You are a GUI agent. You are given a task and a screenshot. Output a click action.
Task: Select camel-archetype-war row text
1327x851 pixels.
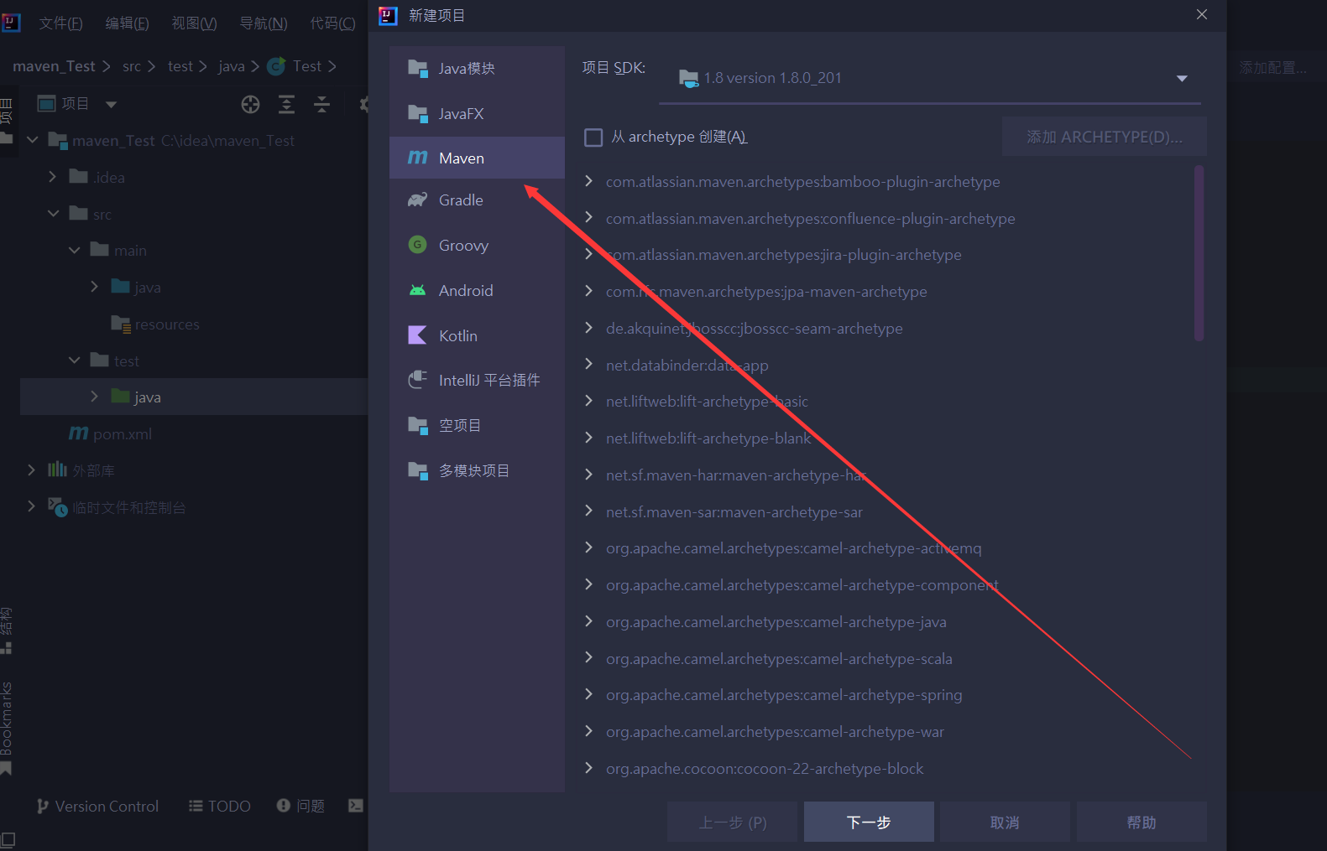click(775, 732)
